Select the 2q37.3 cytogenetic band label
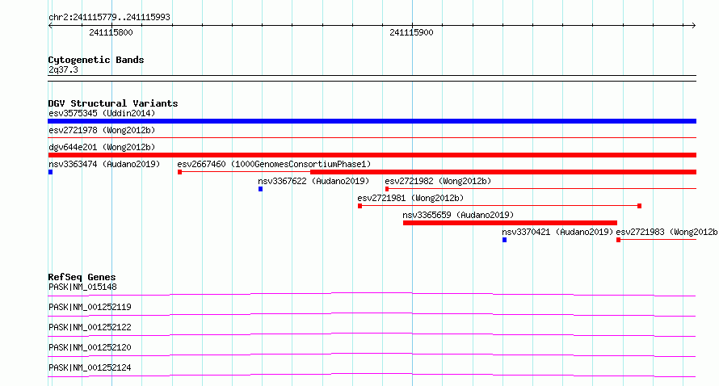 point(63,69)
